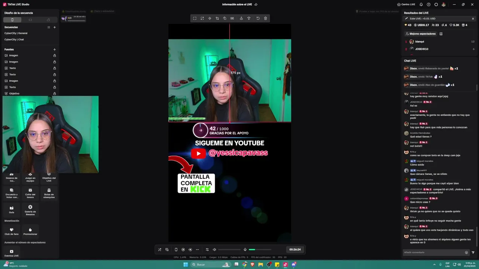Select the Objetivo source row

pyautogui.click(x=30, y=93)
